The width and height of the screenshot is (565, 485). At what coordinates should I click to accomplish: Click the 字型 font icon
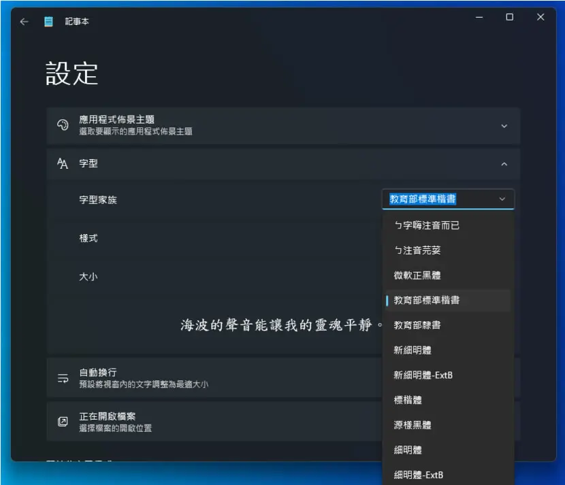[63, 163]
